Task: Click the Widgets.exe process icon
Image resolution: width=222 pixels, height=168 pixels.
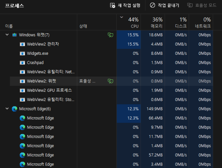Action: click(x=23, y=53)
